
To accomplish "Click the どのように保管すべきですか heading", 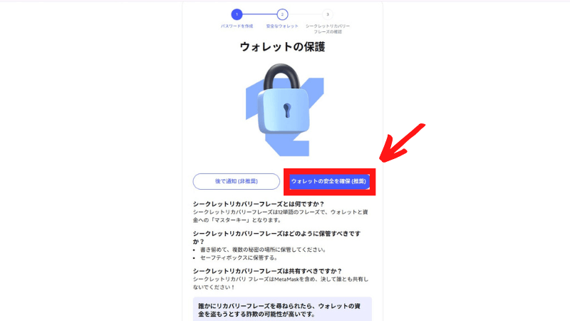I will click(276, 238).
